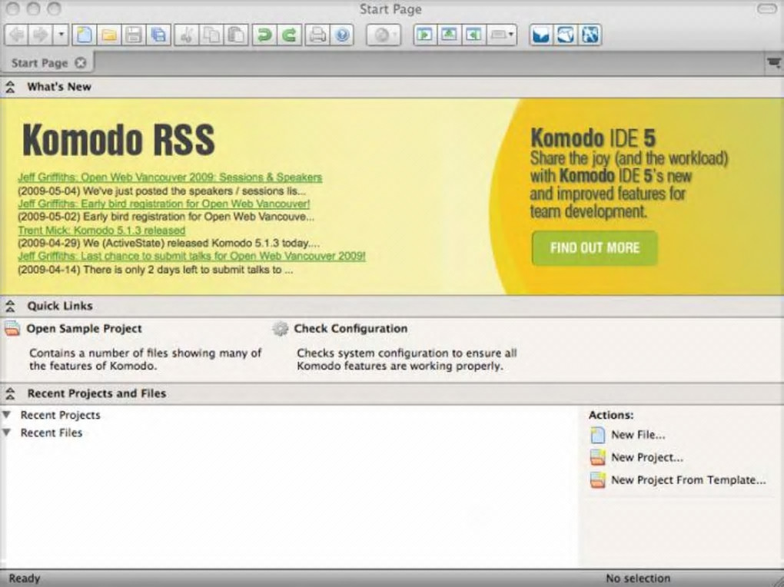Click the window toolbar toggle pill button
784x587 pixels.
coord(767,9)
